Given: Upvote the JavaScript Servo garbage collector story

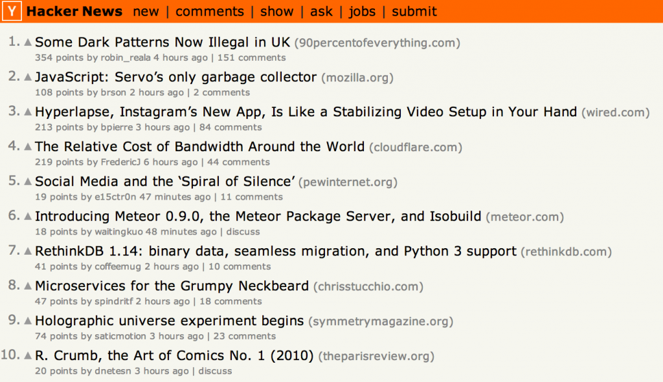Looking at the screenshot, I should [27, 76].
